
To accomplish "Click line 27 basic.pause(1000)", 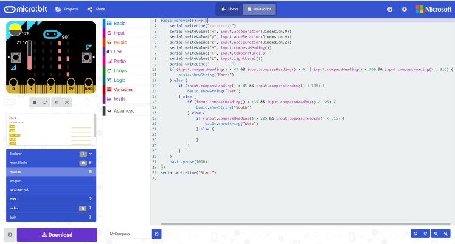I will [x=189, y=162].
